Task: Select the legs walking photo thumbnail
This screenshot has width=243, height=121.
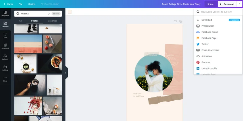Action: click(x=26, y=29)
